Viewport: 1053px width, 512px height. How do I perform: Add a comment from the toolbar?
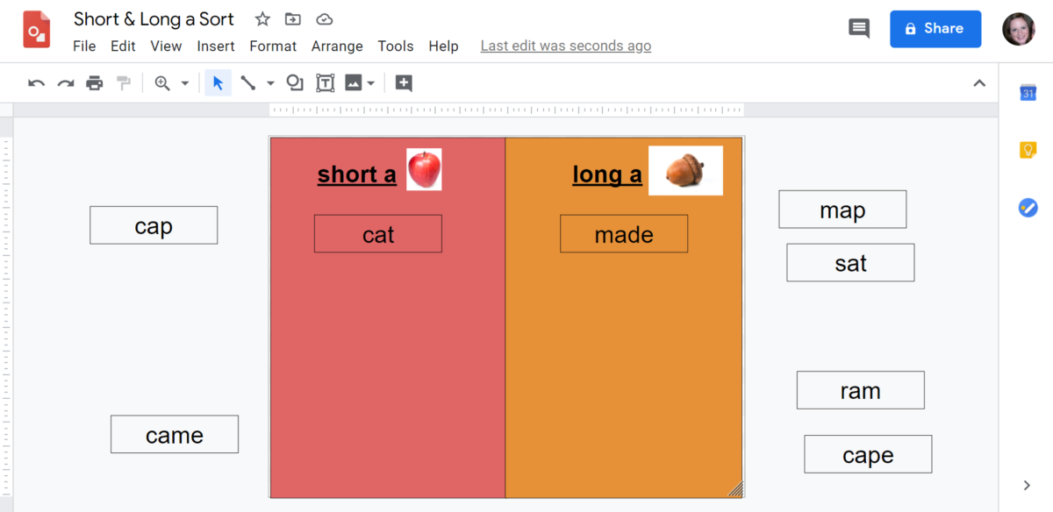coord(404,83)
